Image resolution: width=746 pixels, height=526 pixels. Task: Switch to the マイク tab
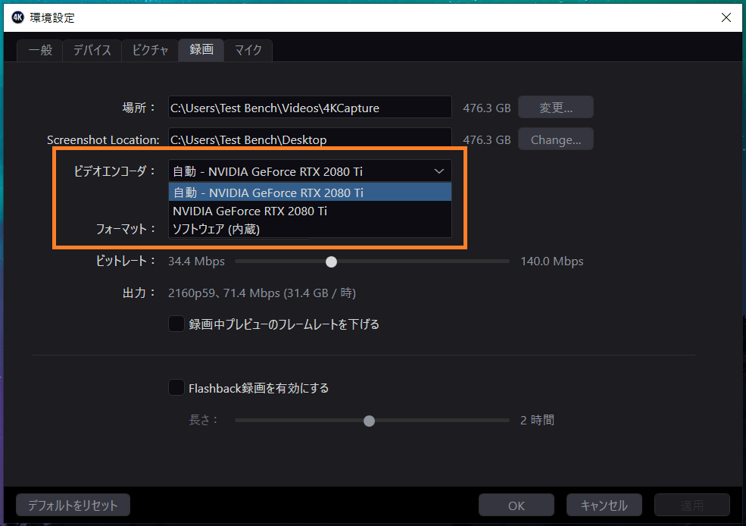coord(248,51)
